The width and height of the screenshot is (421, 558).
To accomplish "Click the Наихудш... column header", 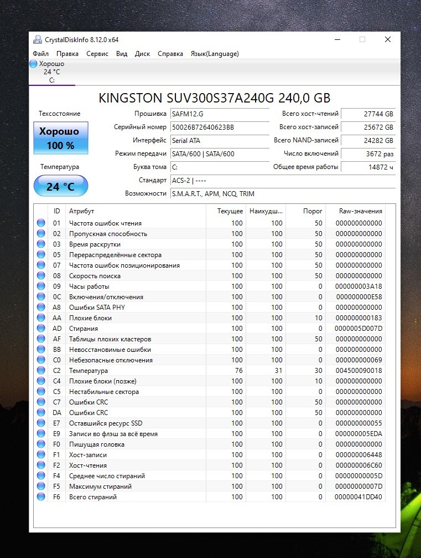I will click(x=266, y=211).
